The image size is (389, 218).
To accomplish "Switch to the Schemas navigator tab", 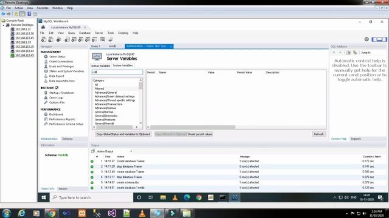I will [67, 139].
